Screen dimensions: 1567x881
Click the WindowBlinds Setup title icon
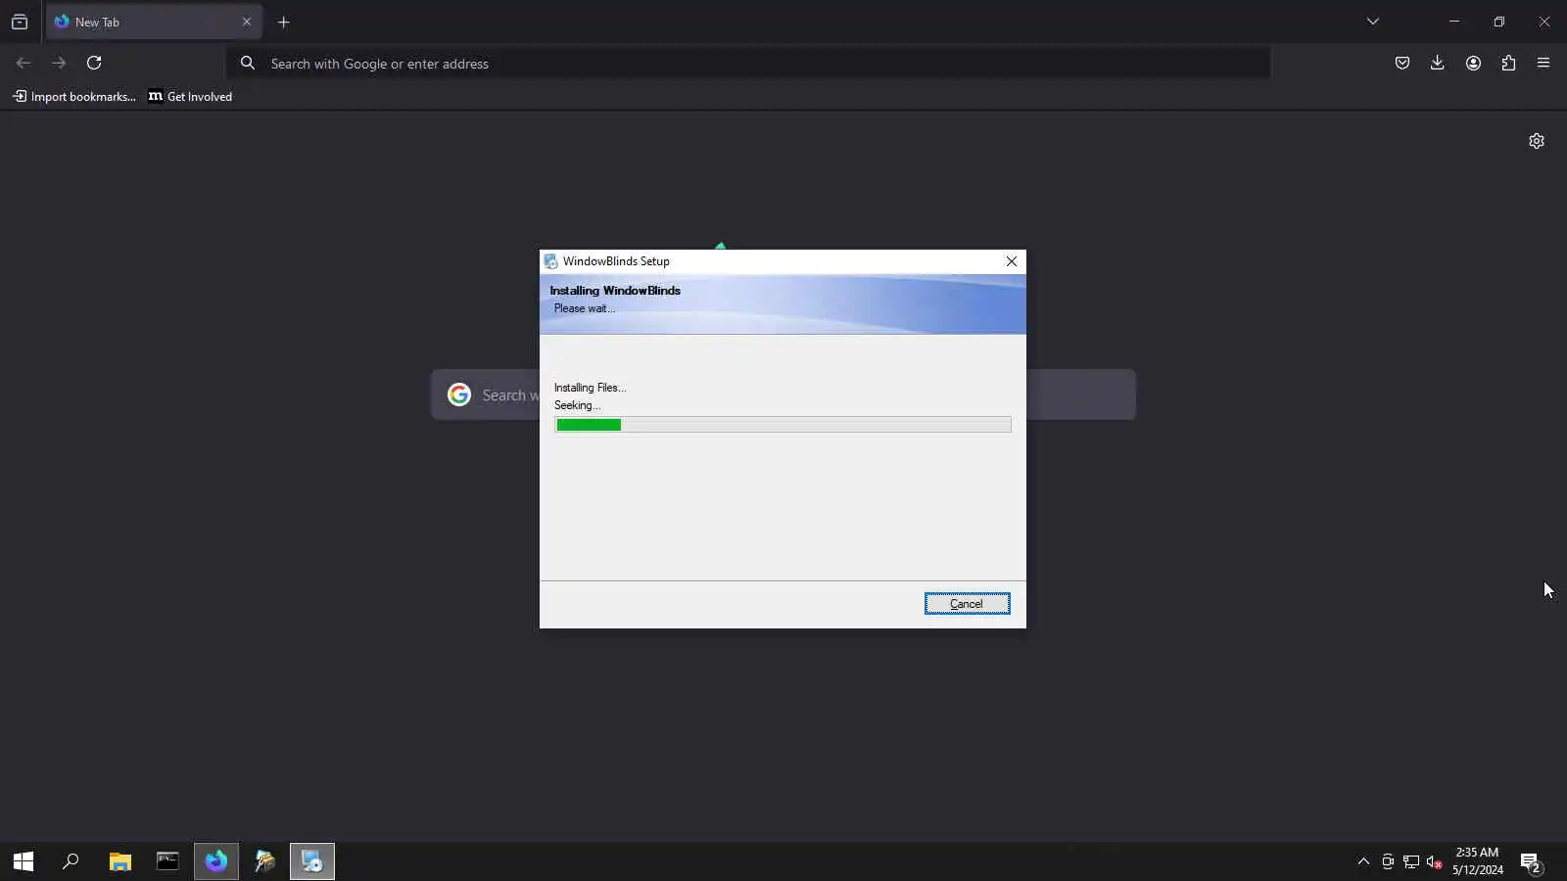click(x=551, y=261)
